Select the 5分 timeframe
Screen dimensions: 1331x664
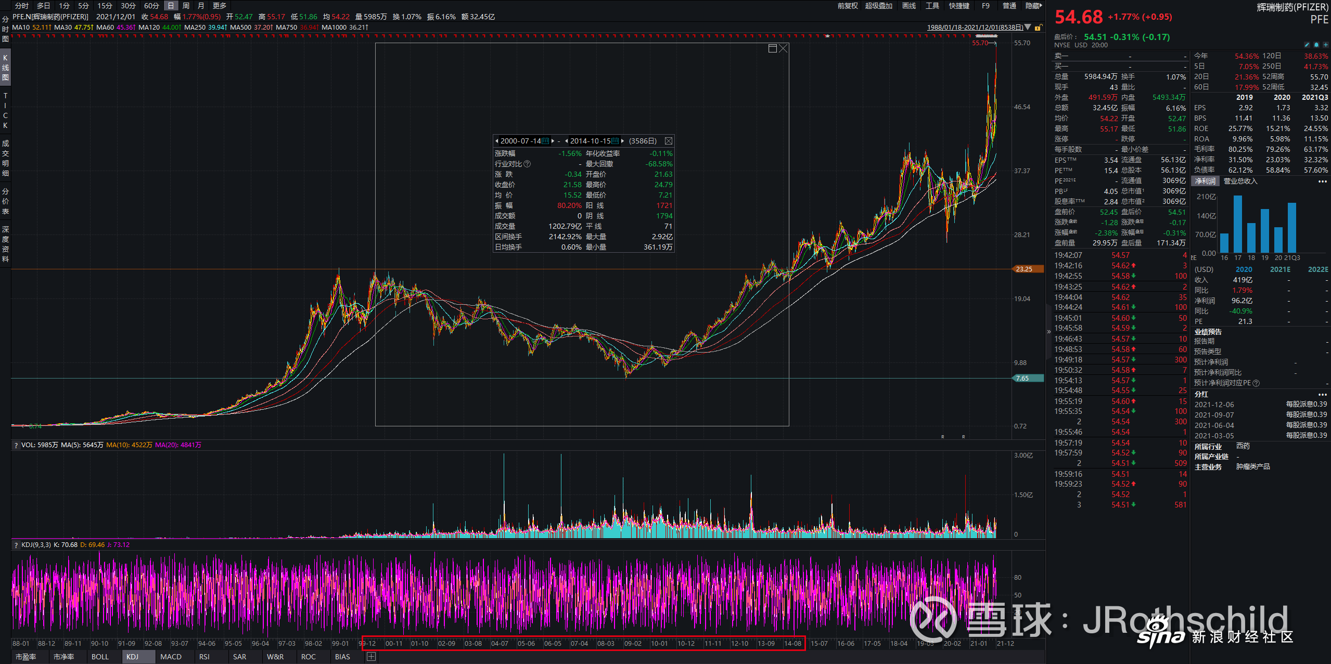(83, 6)
